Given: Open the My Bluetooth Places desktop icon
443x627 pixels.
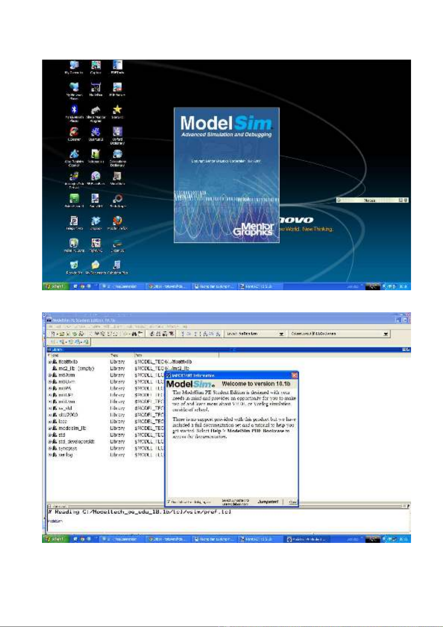Looking at the screenshot, I should pos(74,113).
